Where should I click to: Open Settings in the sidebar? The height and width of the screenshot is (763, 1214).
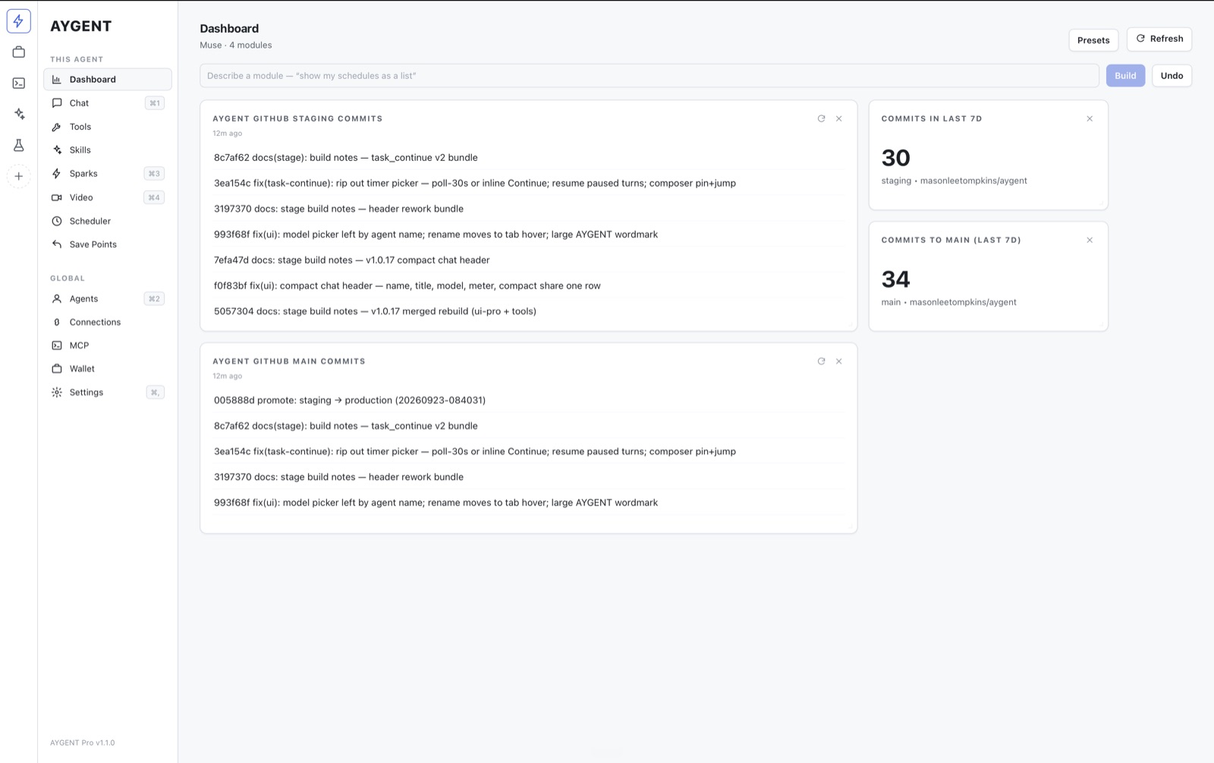108,393
